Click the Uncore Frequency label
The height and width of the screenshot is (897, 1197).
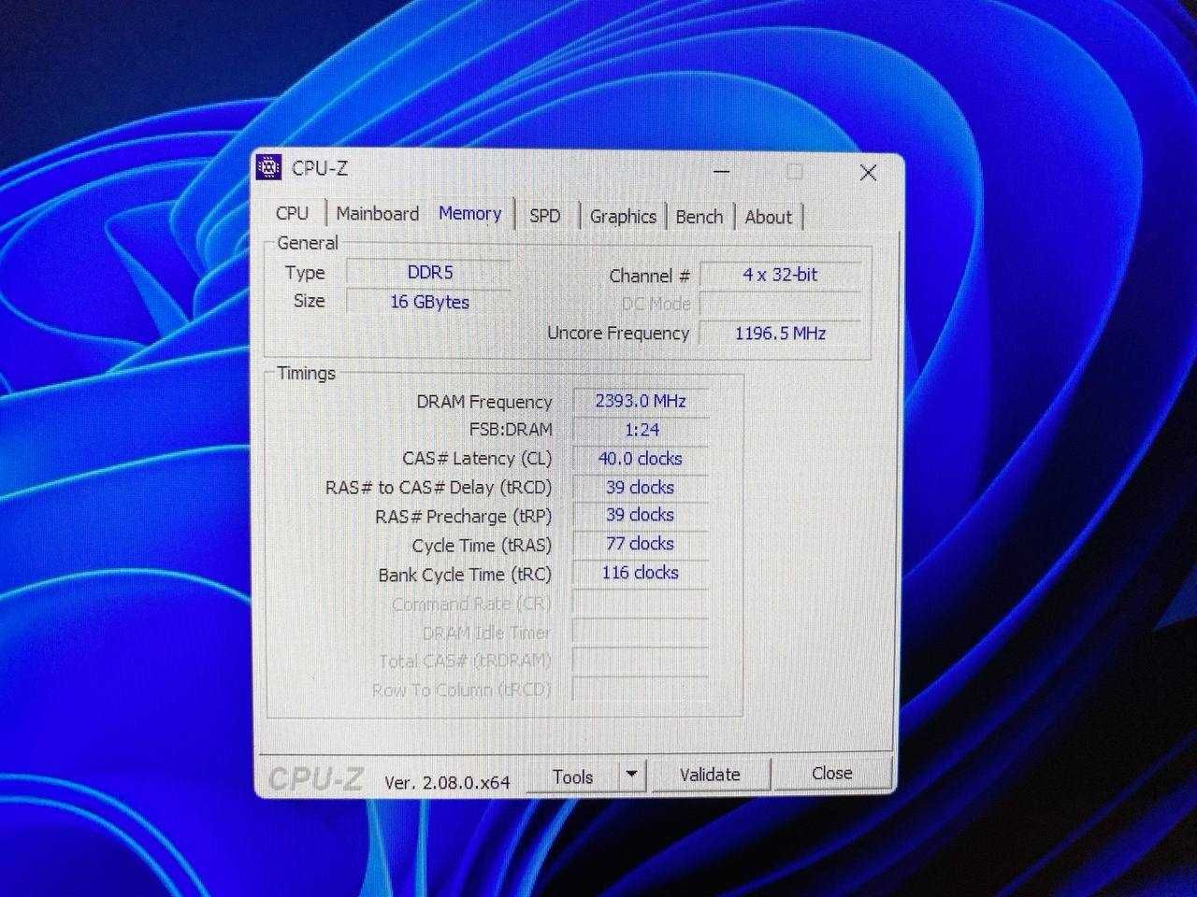(x=618, y=333)
